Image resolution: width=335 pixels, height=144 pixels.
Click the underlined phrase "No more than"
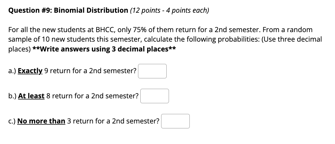(41, 121)
